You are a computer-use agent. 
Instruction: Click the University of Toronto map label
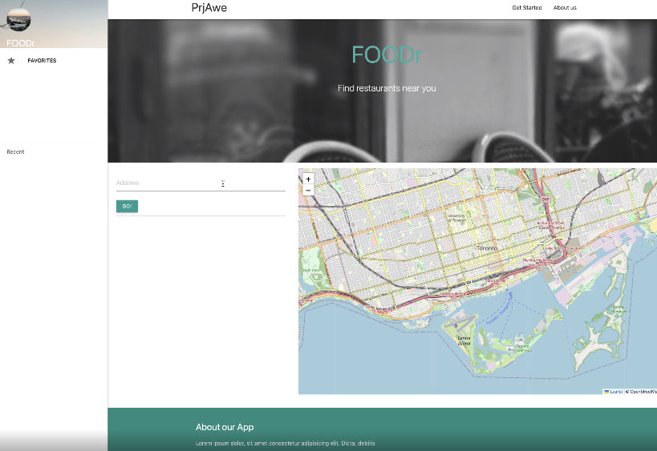[456, 218]
